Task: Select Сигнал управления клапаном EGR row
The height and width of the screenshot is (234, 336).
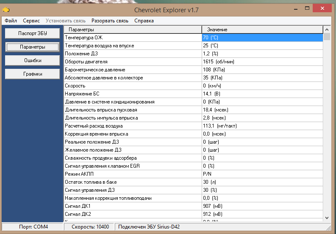Action: (x=194, y=166)
